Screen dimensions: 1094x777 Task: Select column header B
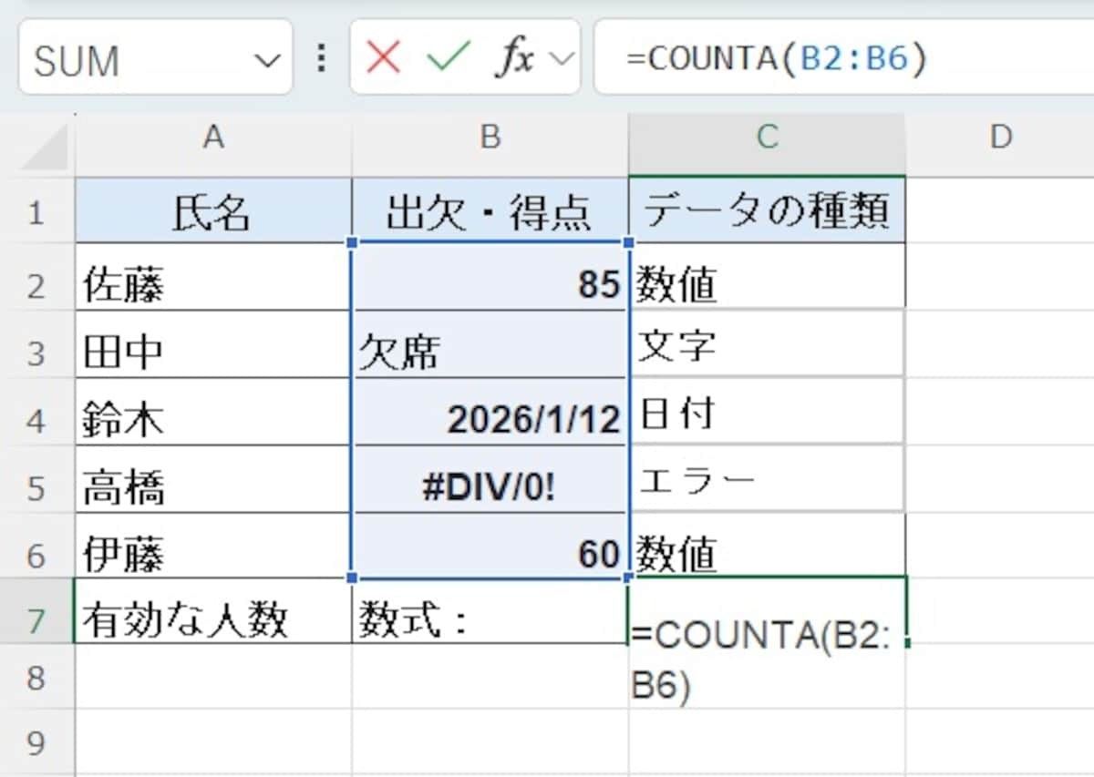click(x=490, y=138)
